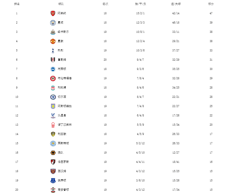Image resolution: width=228 pixels, height=193 pixels.
Task: Click the 进/失球 column header
Action: [x=176, y=4]
